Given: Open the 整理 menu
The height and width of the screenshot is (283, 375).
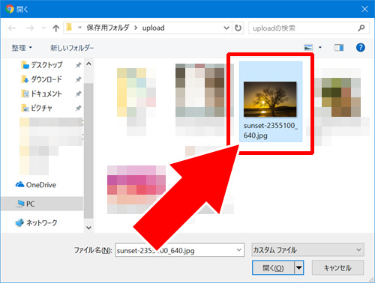Looking at the screenshot, I should coord(22,47).
